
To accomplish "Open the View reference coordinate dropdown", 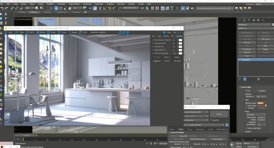I will click(x=77, y=8).
